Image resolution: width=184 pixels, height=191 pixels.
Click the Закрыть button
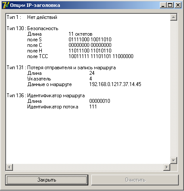pyautogui.click(x=47, y=180)
